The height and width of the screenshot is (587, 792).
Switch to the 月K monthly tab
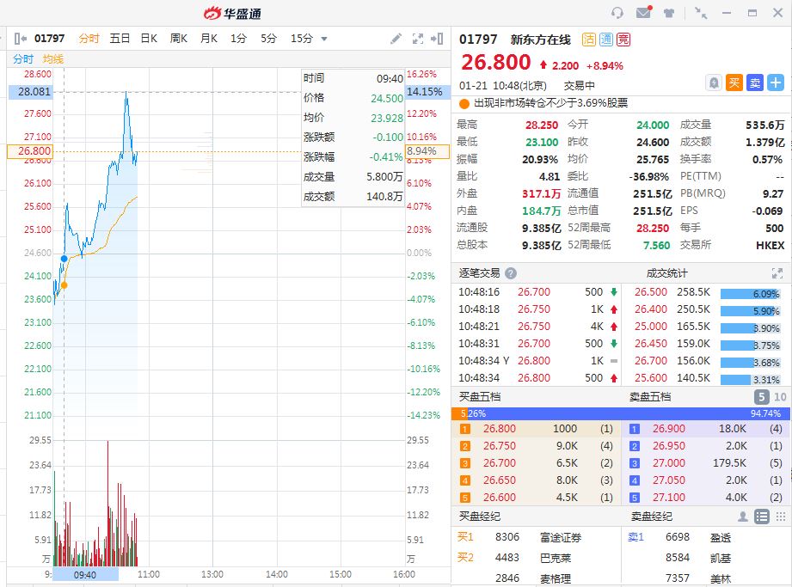pos(209,39)
